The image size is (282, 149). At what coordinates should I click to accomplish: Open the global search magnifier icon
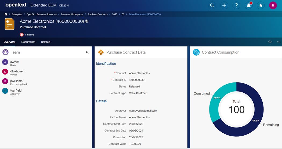[x=212, y=5]
